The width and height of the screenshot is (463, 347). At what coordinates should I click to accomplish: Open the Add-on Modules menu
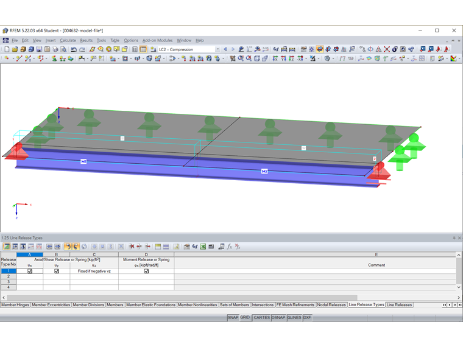point(157,40)
